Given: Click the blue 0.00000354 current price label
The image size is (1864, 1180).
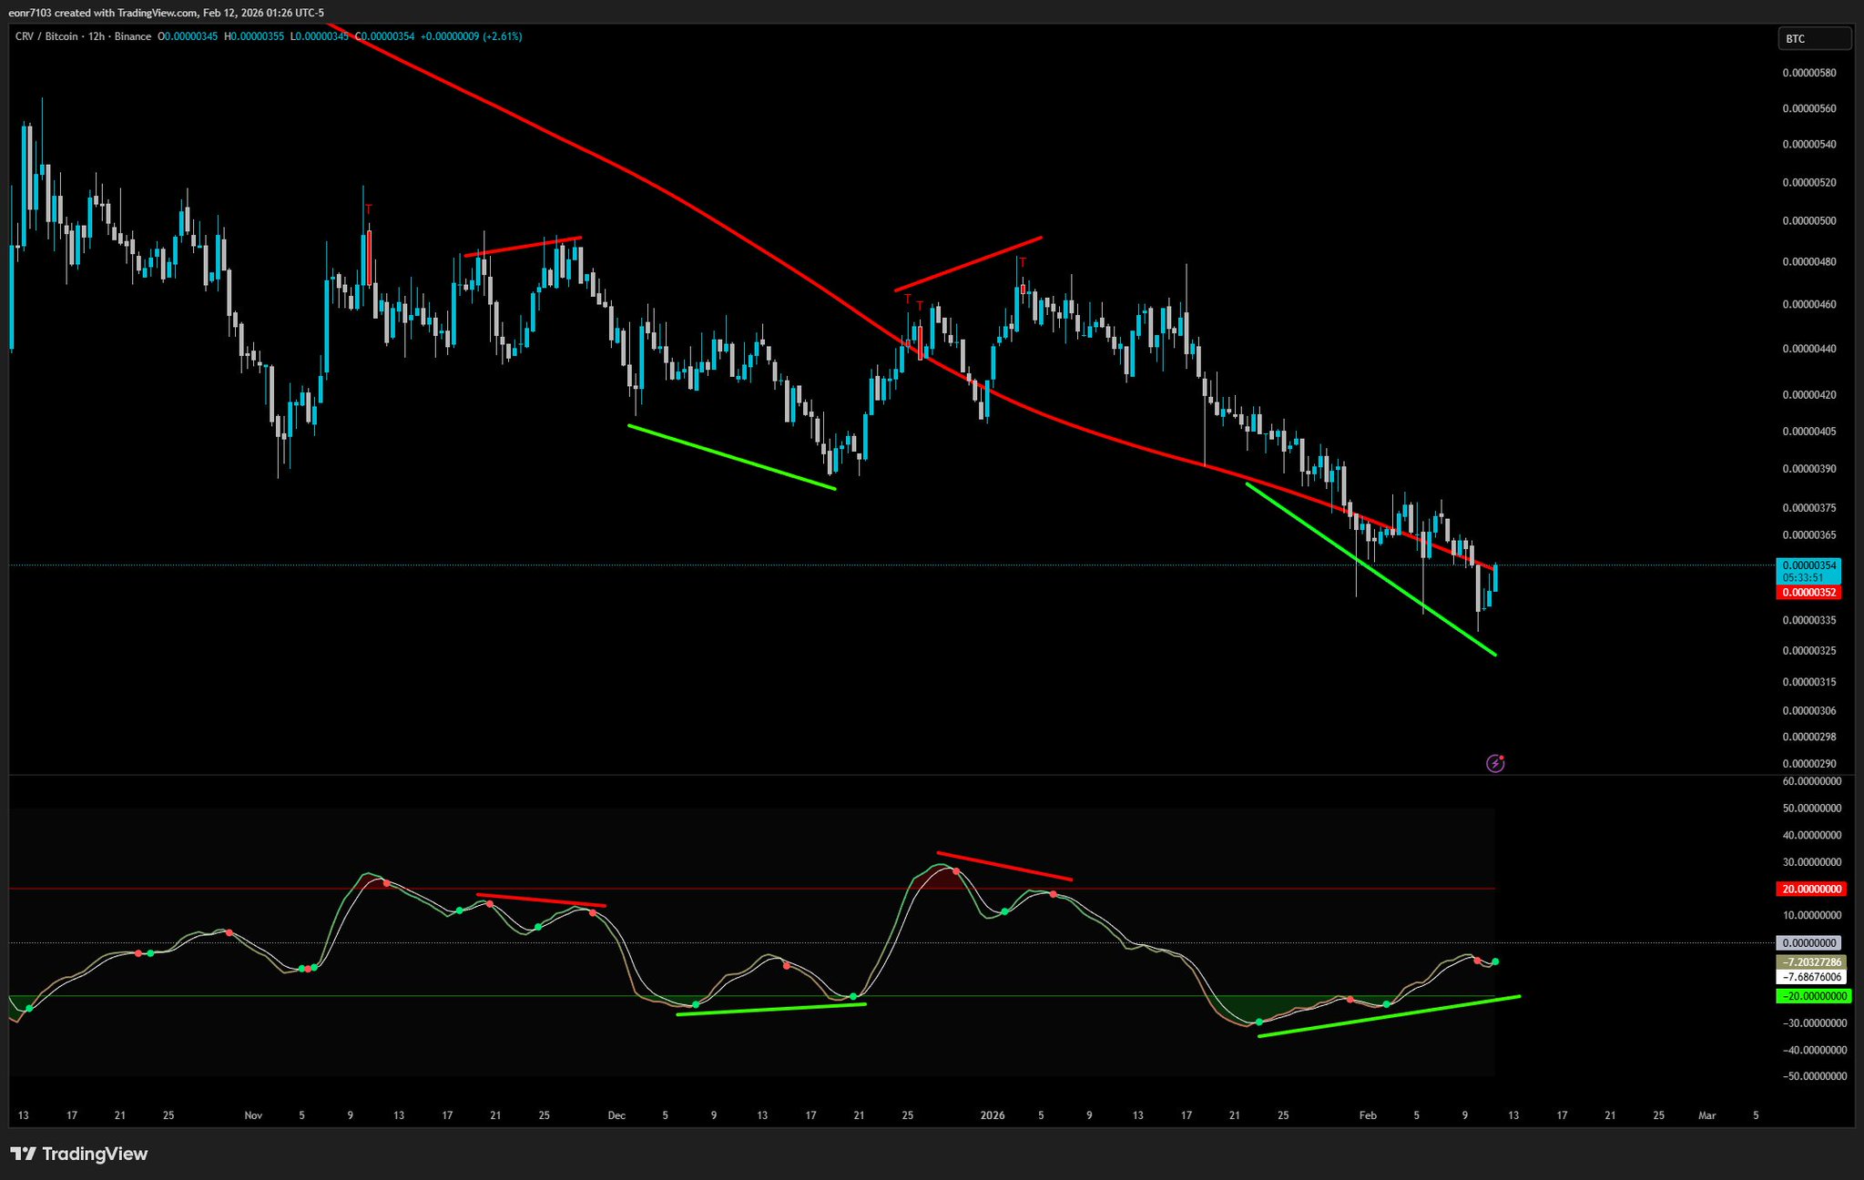Looking at the screenshot, I should pos(1808,565).
